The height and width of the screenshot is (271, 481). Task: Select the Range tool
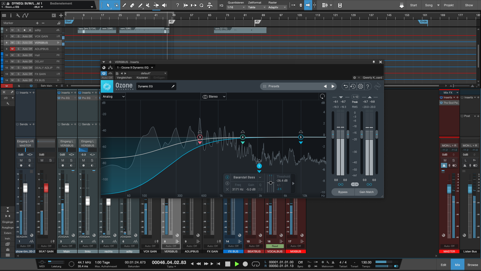pos(116,5)
